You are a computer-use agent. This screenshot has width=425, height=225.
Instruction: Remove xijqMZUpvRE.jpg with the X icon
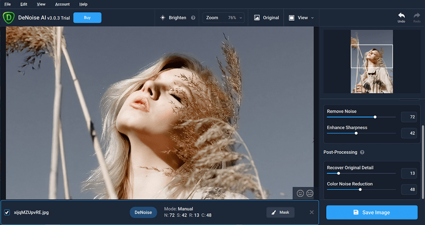point(312,212)
